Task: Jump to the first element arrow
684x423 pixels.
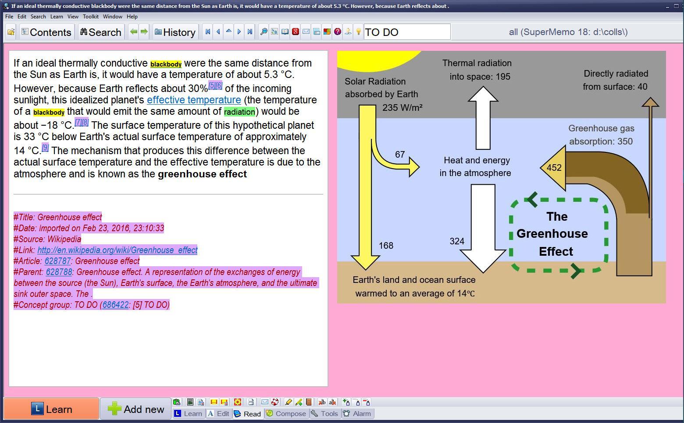Action: [208, 32]
